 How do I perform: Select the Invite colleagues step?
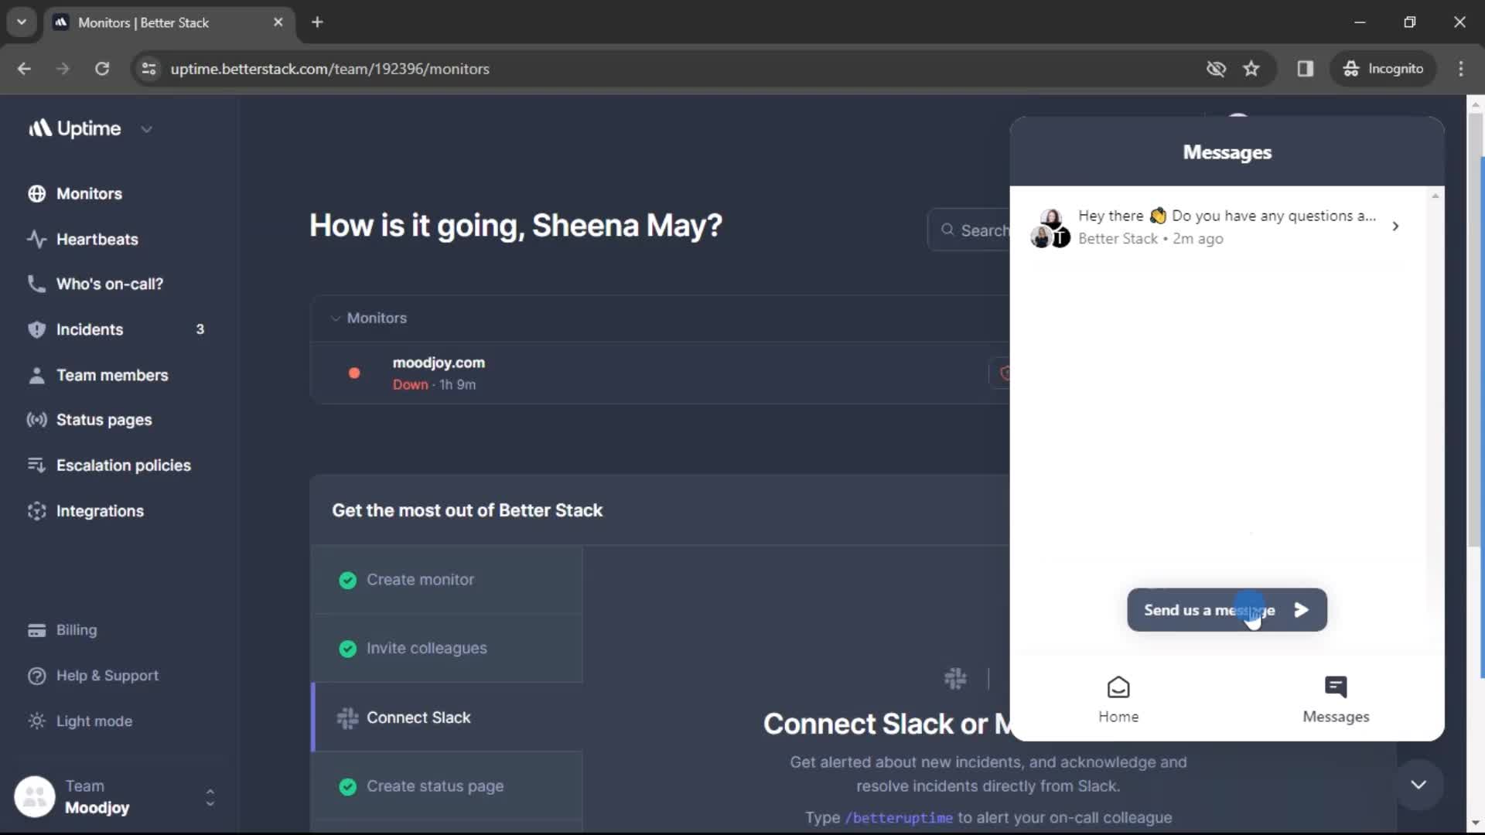coord(447,648)
